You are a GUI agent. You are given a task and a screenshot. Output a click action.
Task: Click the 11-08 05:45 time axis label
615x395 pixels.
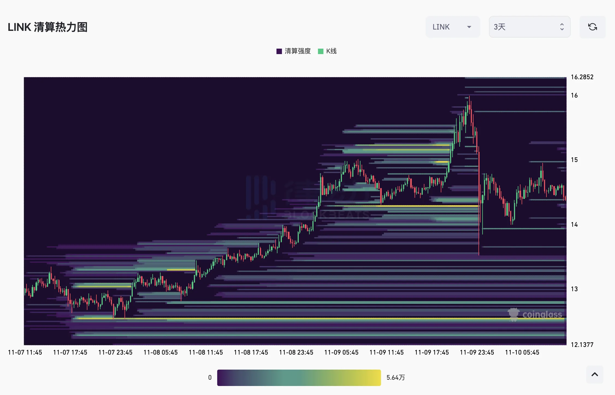(161, 352)
